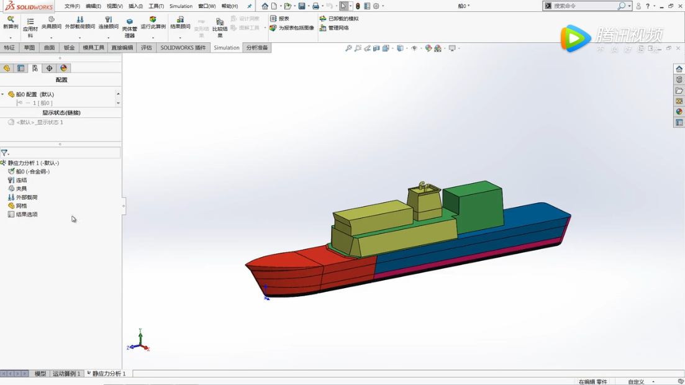The image size is (685, 385).
Task: Collapse the 船0 配置 (默认) tree node
Action: (x=2, y=94)
